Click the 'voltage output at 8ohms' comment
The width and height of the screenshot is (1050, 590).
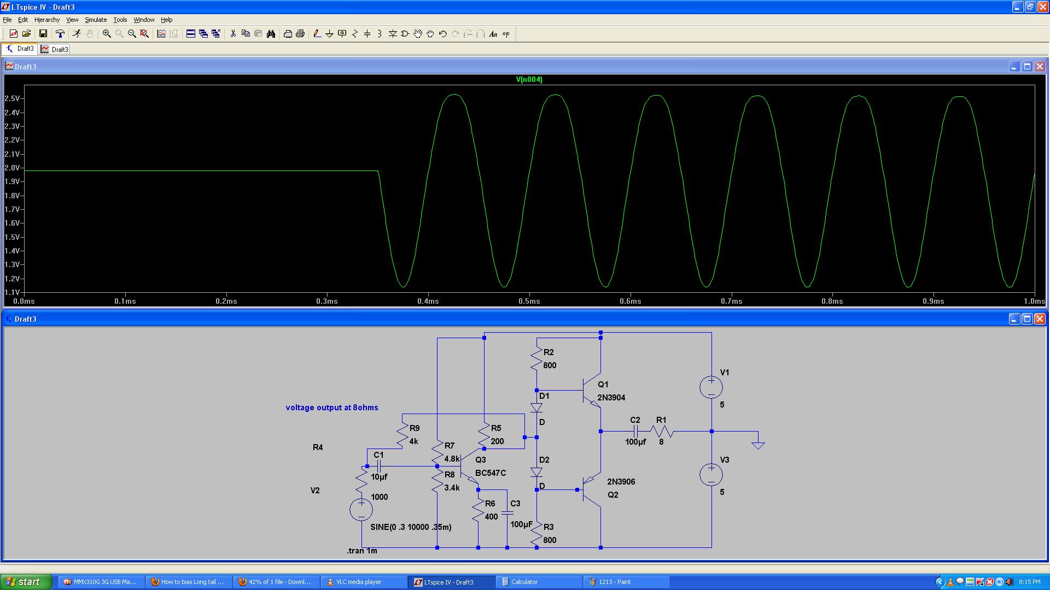tap(332, 408)
